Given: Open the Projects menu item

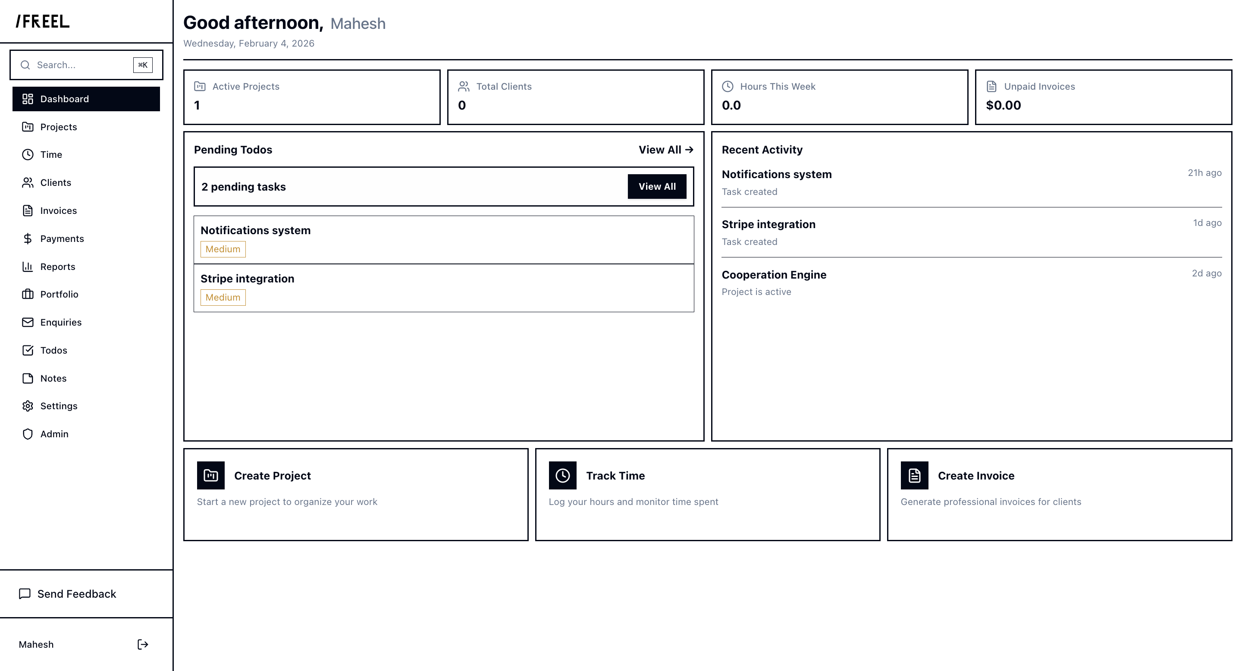Looking at the screenshot, I should pyautogui.click(x=58, y=127).
